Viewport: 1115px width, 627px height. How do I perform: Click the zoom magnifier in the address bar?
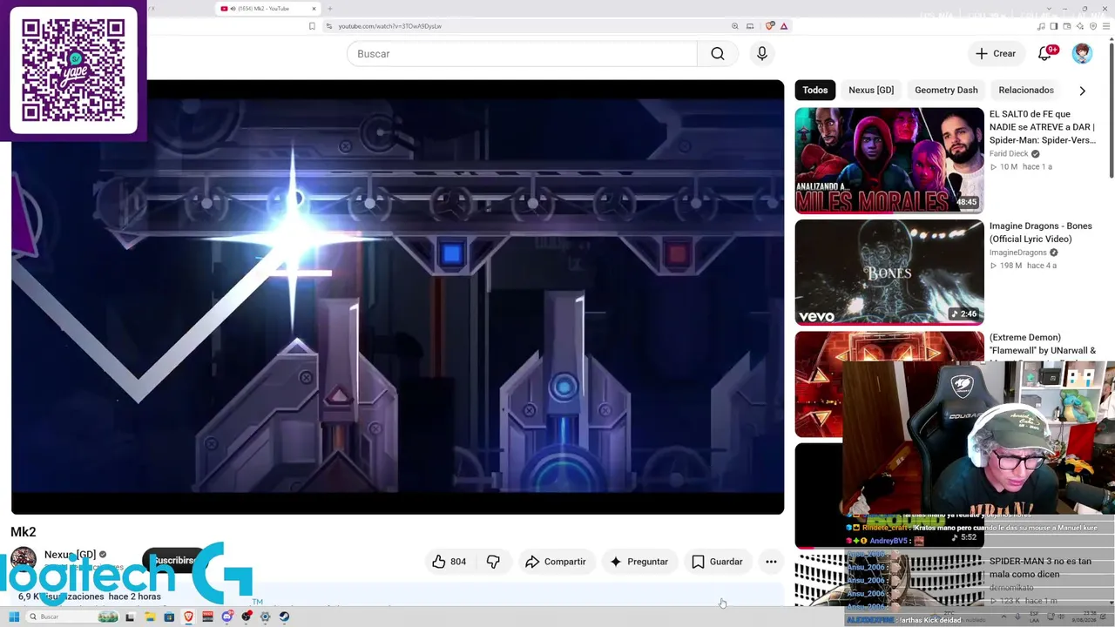click(735, 26)
